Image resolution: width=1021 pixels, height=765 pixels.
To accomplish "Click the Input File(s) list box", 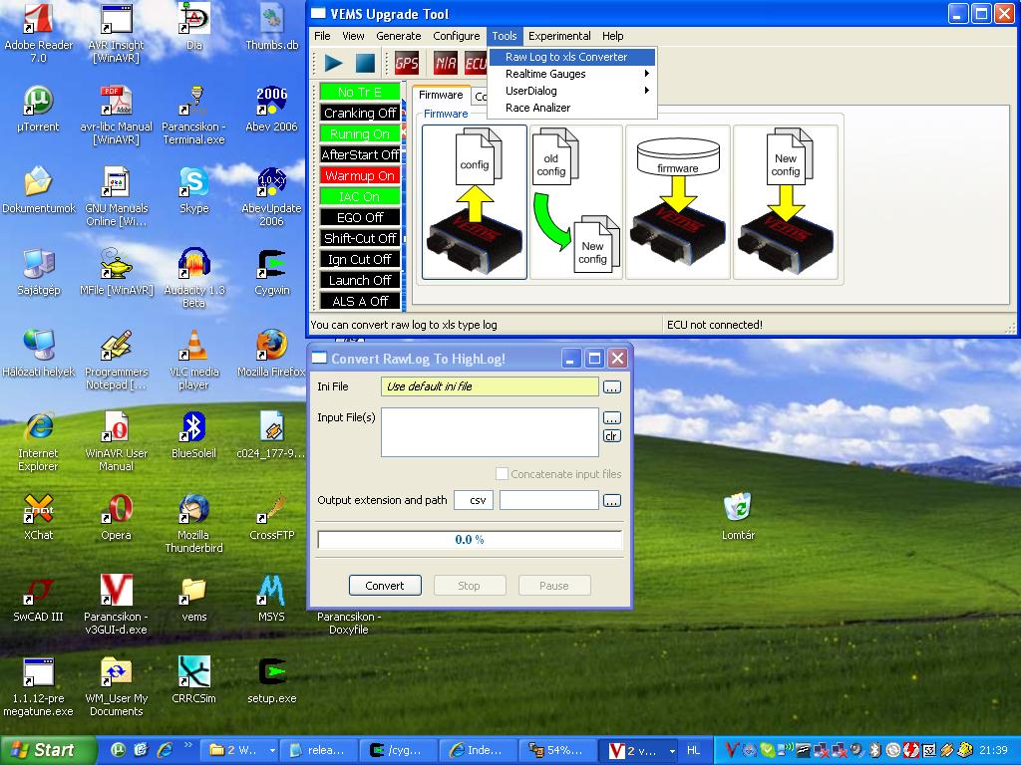I will coord(490,432).
